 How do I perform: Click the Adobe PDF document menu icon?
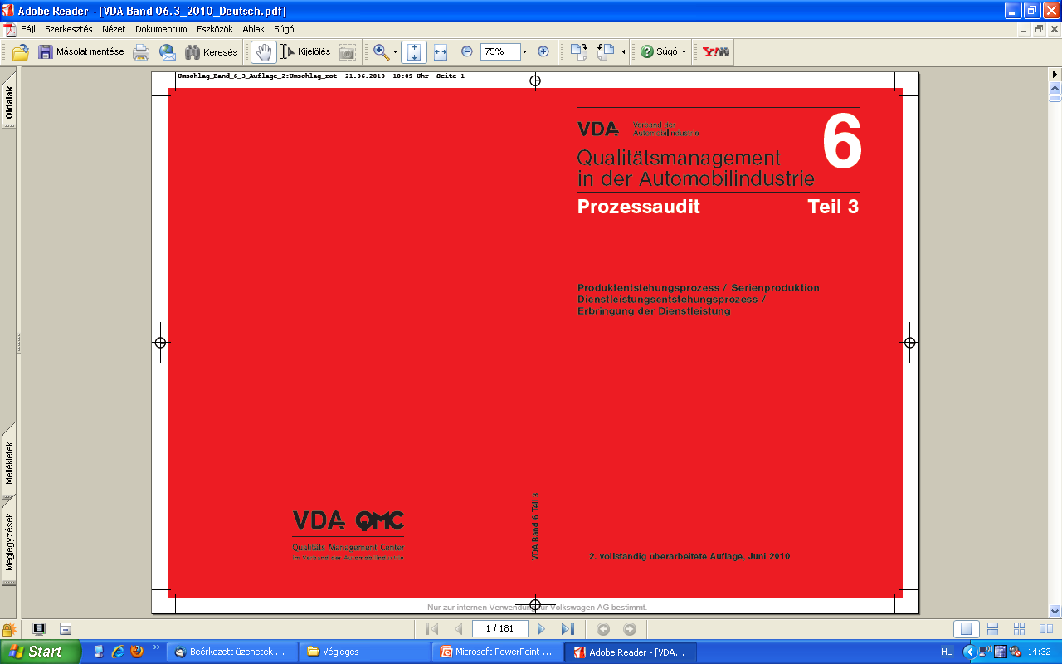tap(8, 29)
